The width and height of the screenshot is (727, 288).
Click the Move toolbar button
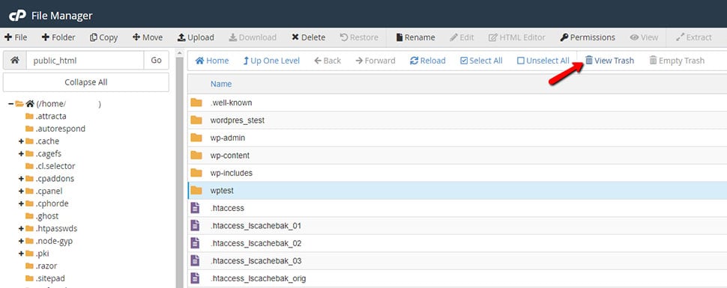(x=148, y=37)
